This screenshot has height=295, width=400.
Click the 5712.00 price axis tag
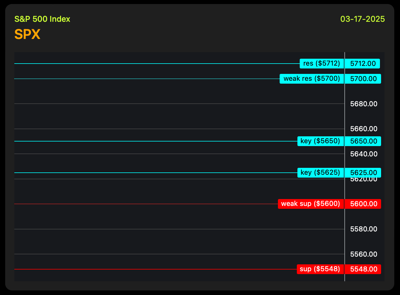[362, 64]
